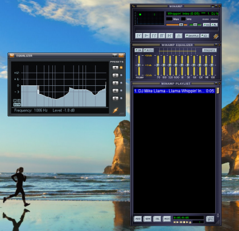
Task: Click the orange menu icon in Equalizer title bar
Action: [12, 56]
